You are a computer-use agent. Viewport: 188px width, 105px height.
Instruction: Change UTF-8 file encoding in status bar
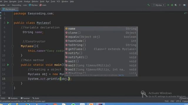point(178,101)
